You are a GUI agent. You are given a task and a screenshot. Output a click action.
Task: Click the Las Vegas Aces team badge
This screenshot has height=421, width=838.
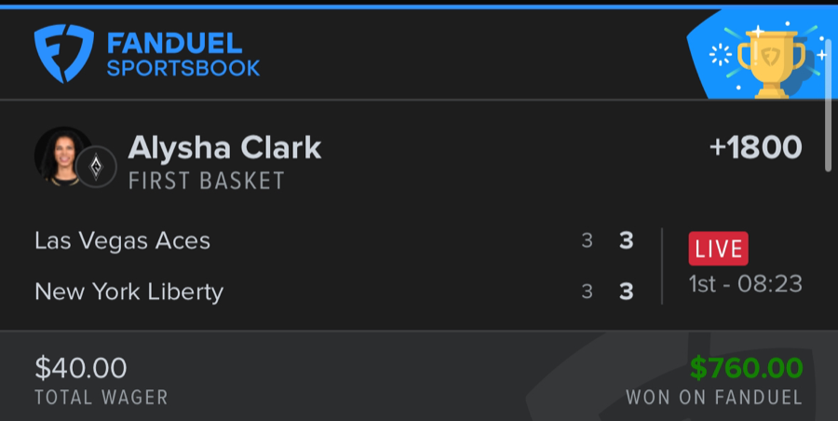96,166
